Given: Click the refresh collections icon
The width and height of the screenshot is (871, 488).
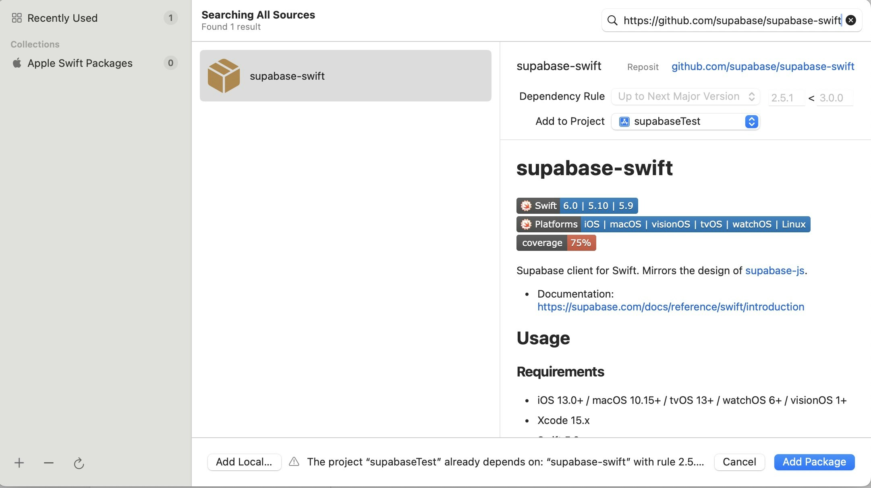Looking at the screenshot, I should [x=79, y=463].
